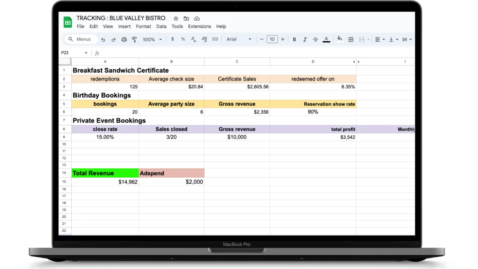The image size is (478, 269).
Task: Toggle strikethrough formatting
Action: [x=315, y=39]
